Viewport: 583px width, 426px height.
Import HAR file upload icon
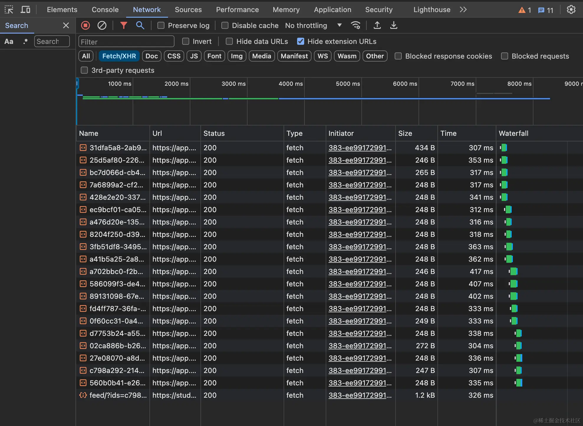click(377, 25)
